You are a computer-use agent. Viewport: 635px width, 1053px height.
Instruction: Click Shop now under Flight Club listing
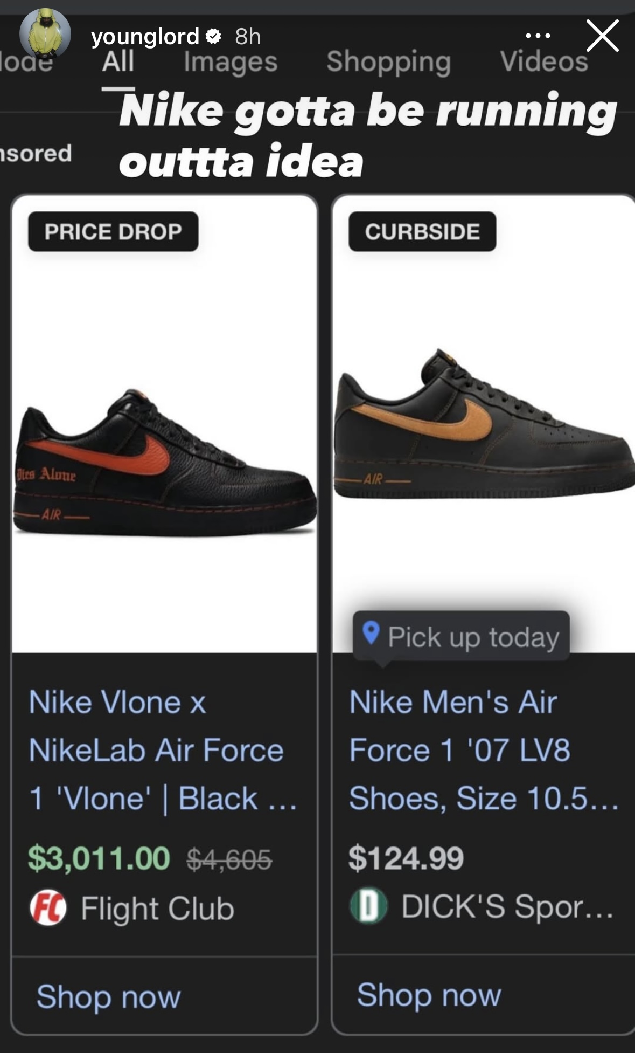tap(108, 996)
